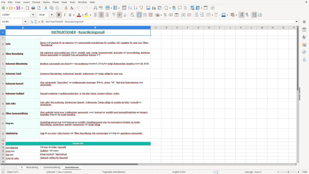This screenshot has height=174, width=309.
Task: Toggle Underline formatting
Action: coord(70,15)
